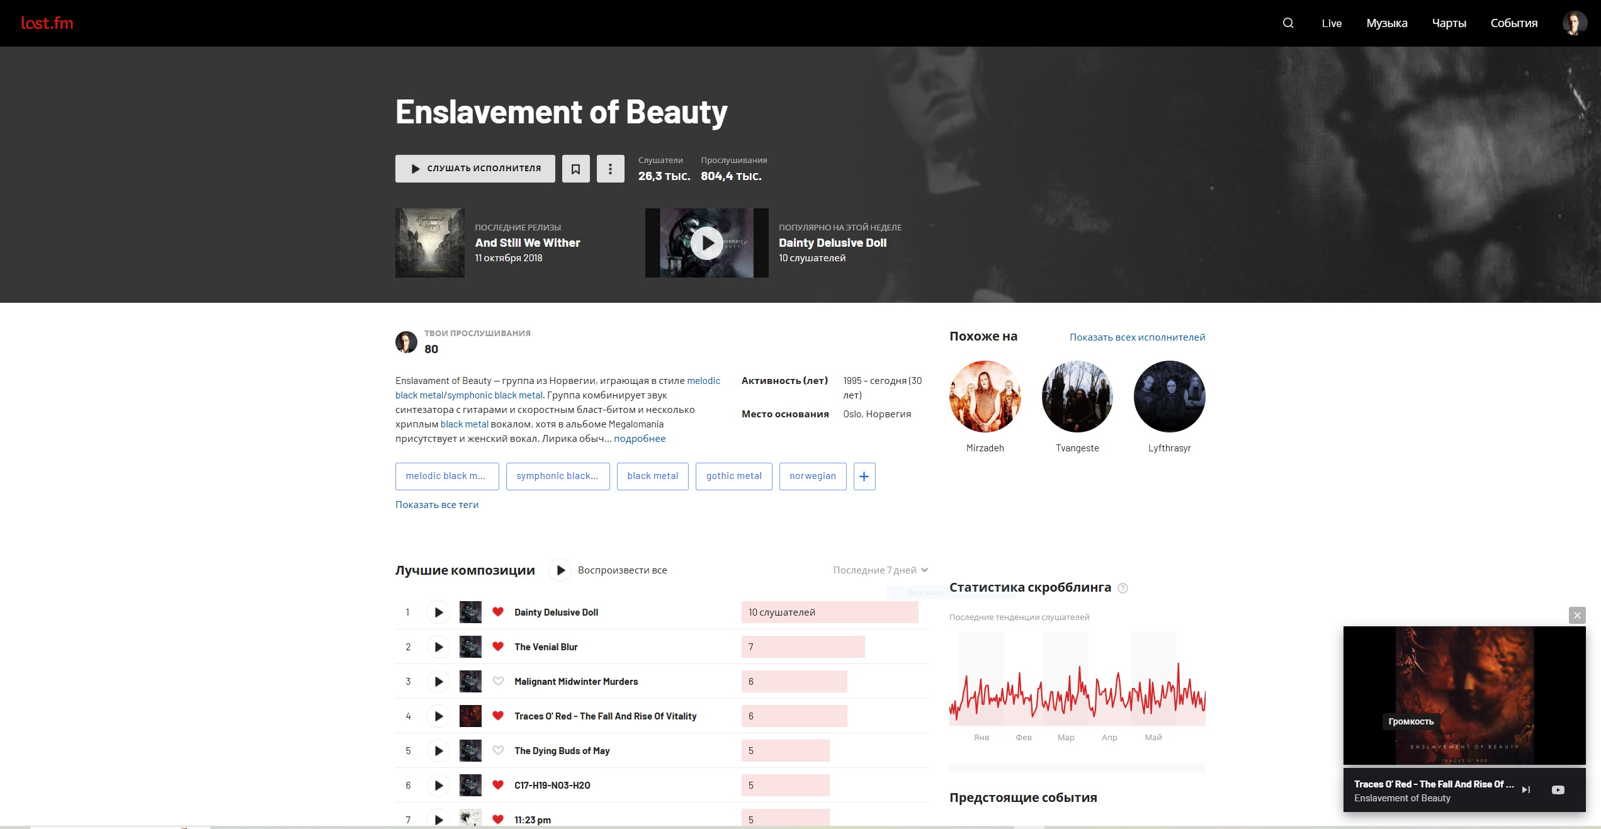The width and height of the screenshot is (1601, 829).
Task: Play track 11:23 pm
Action: (x=438, y=820)
